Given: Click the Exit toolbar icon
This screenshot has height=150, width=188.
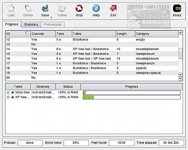Looking at the screenshot, I should [113, 8].
